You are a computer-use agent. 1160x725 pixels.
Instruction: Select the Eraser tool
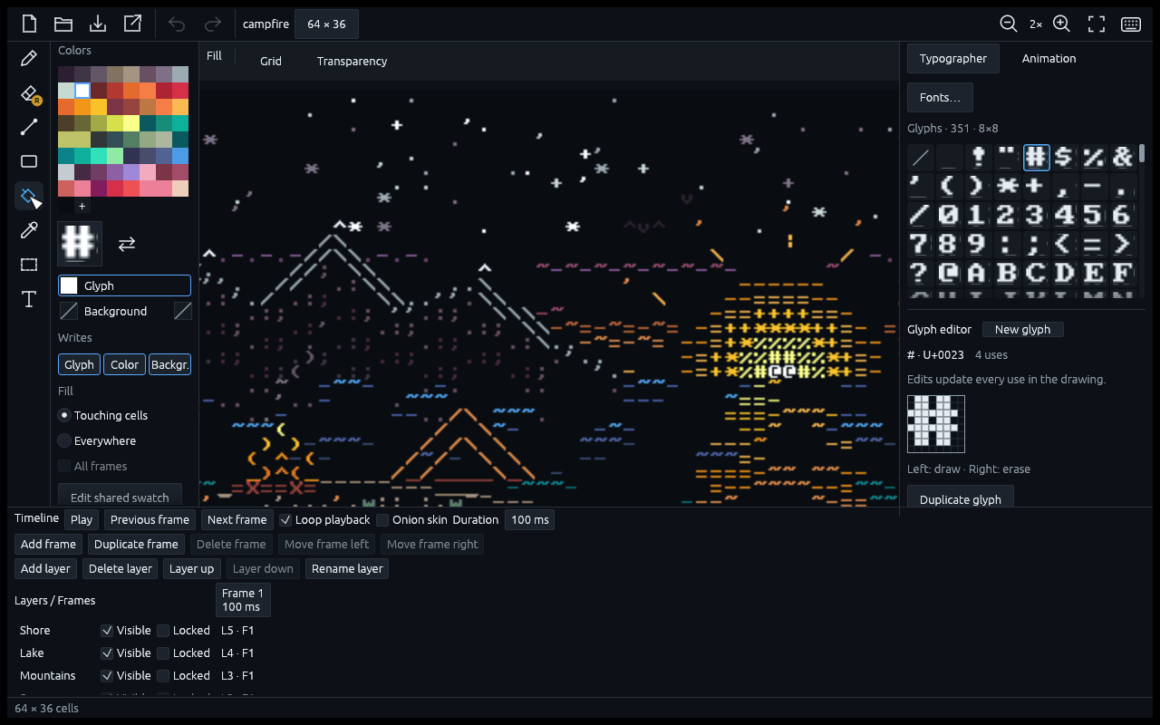point(29,93)
